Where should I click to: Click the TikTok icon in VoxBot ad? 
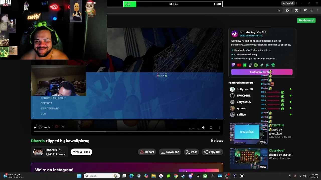pos(250,65)
